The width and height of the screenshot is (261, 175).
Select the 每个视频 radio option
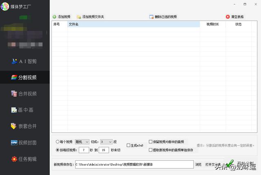(x=58, y=142)
